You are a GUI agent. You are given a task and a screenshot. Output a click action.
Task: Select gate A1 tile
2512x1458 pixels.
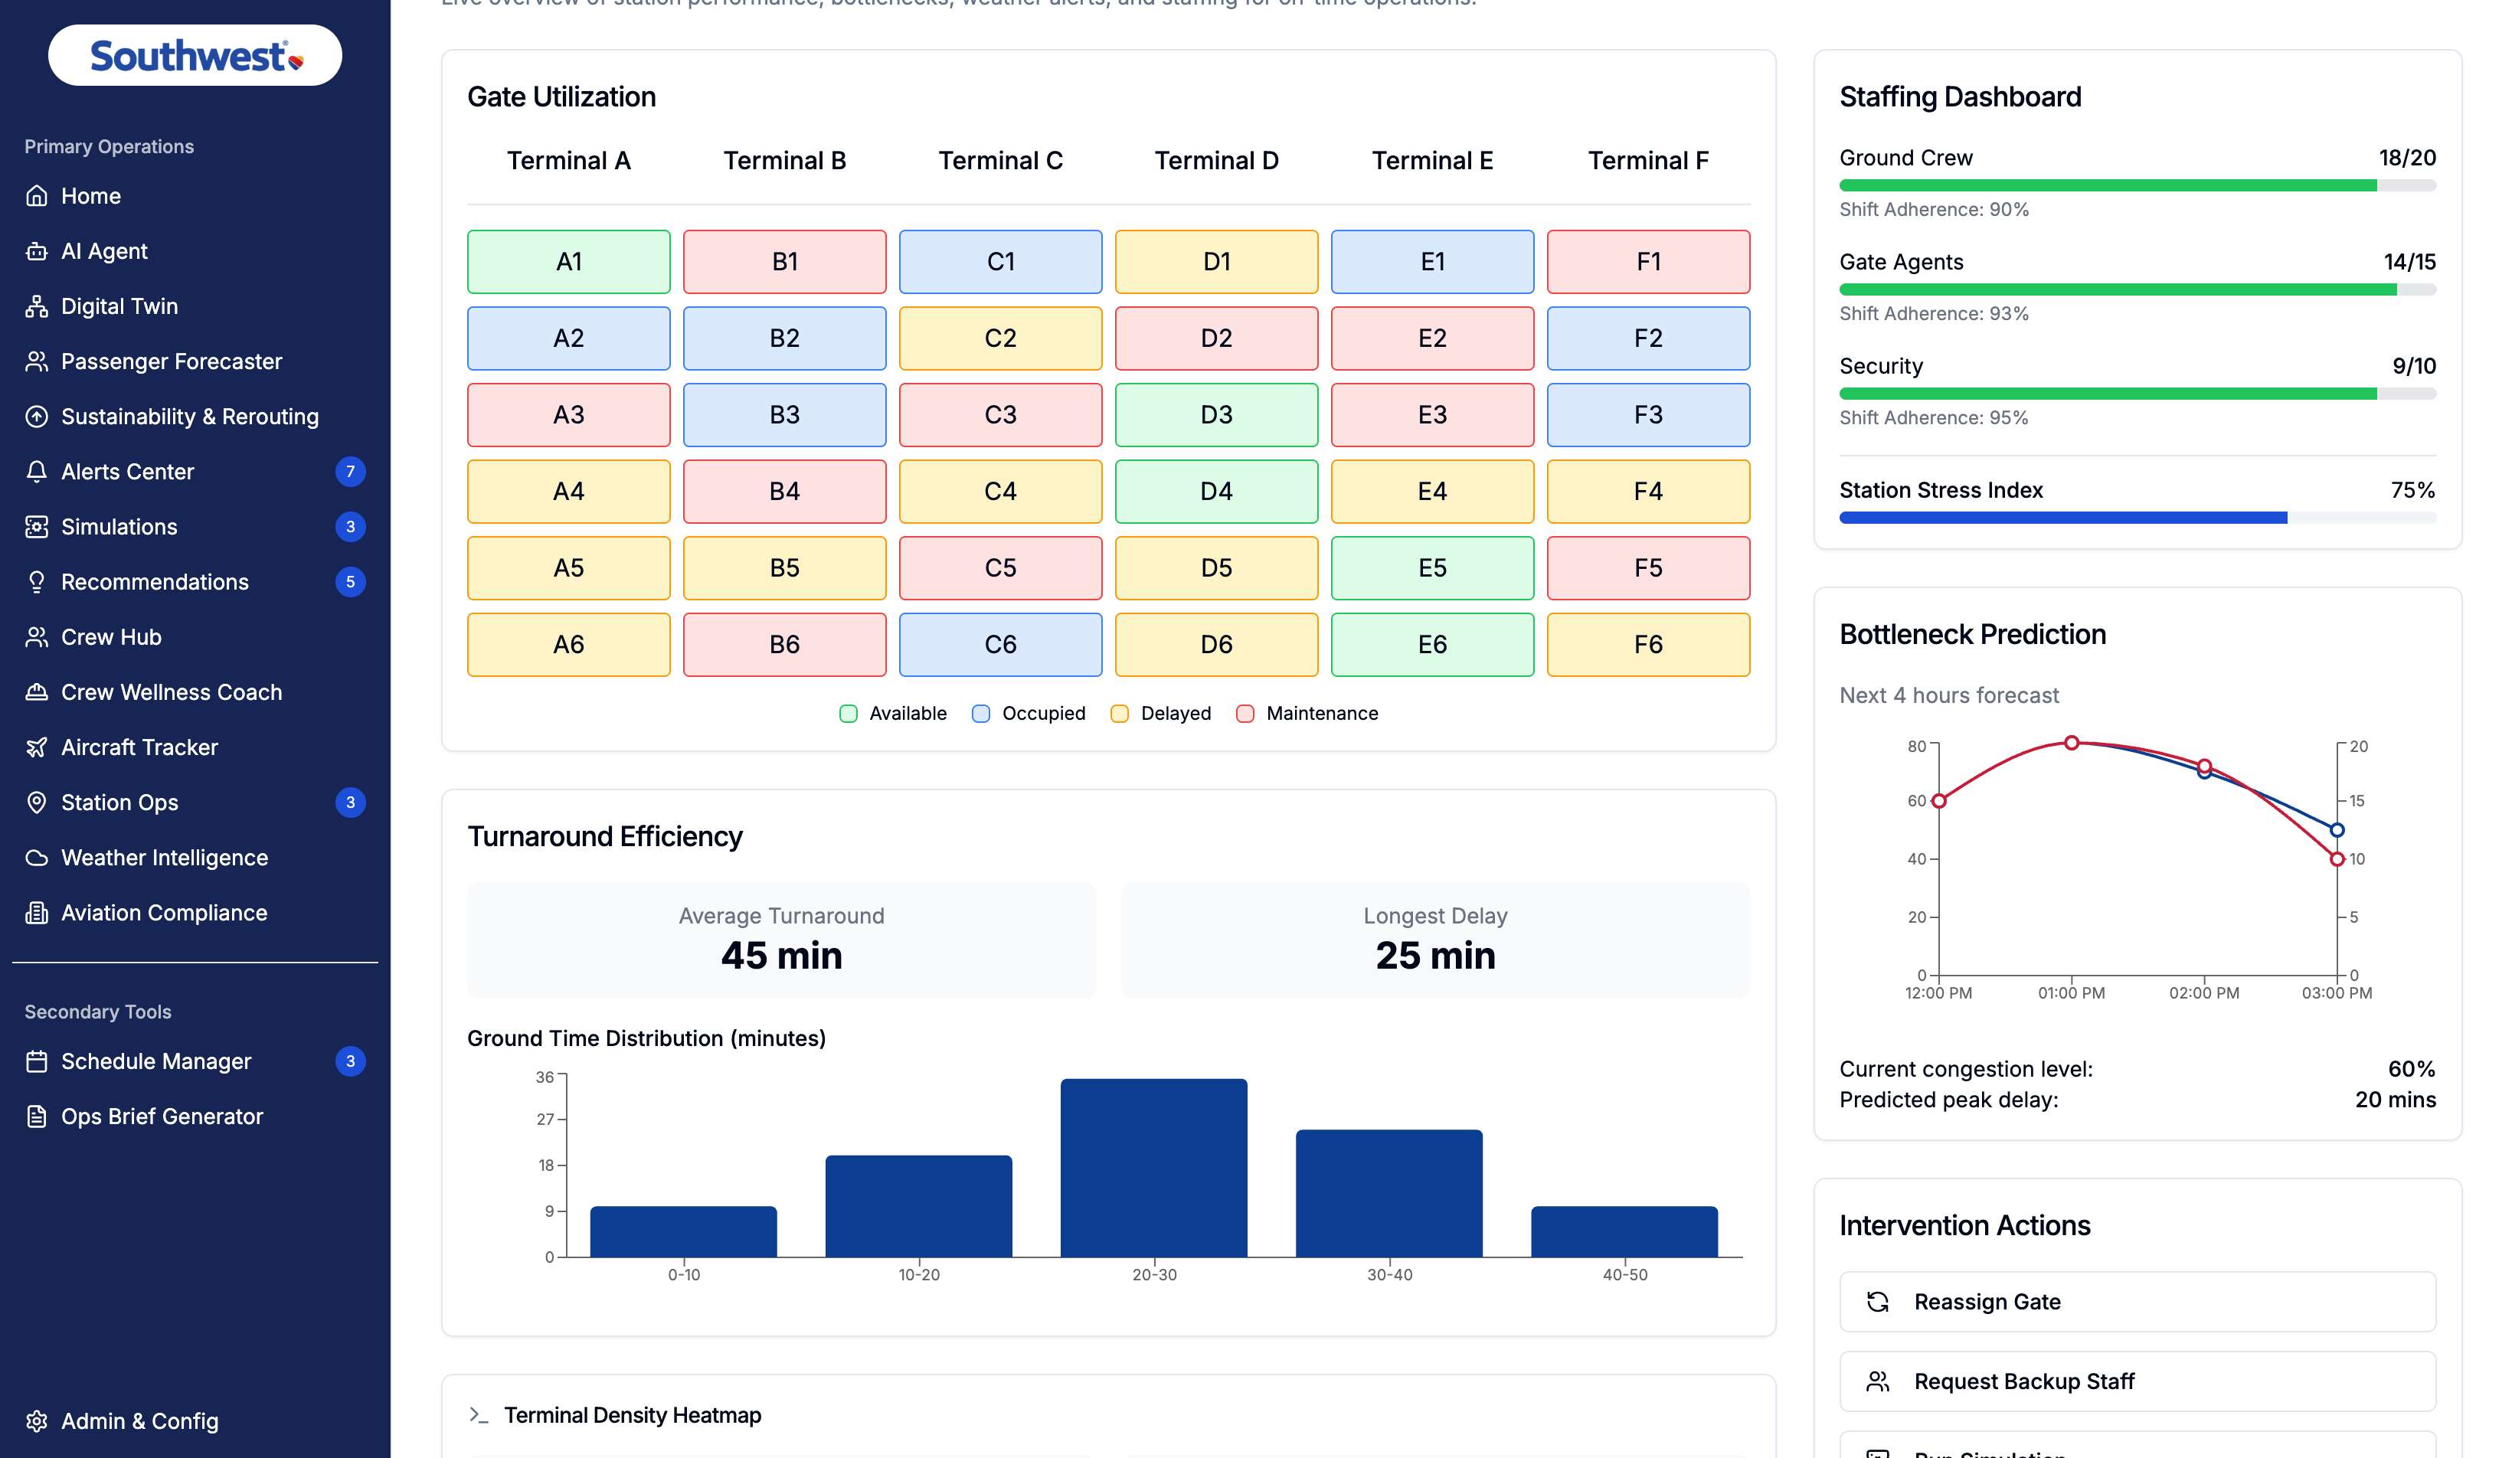coord(569,262)
